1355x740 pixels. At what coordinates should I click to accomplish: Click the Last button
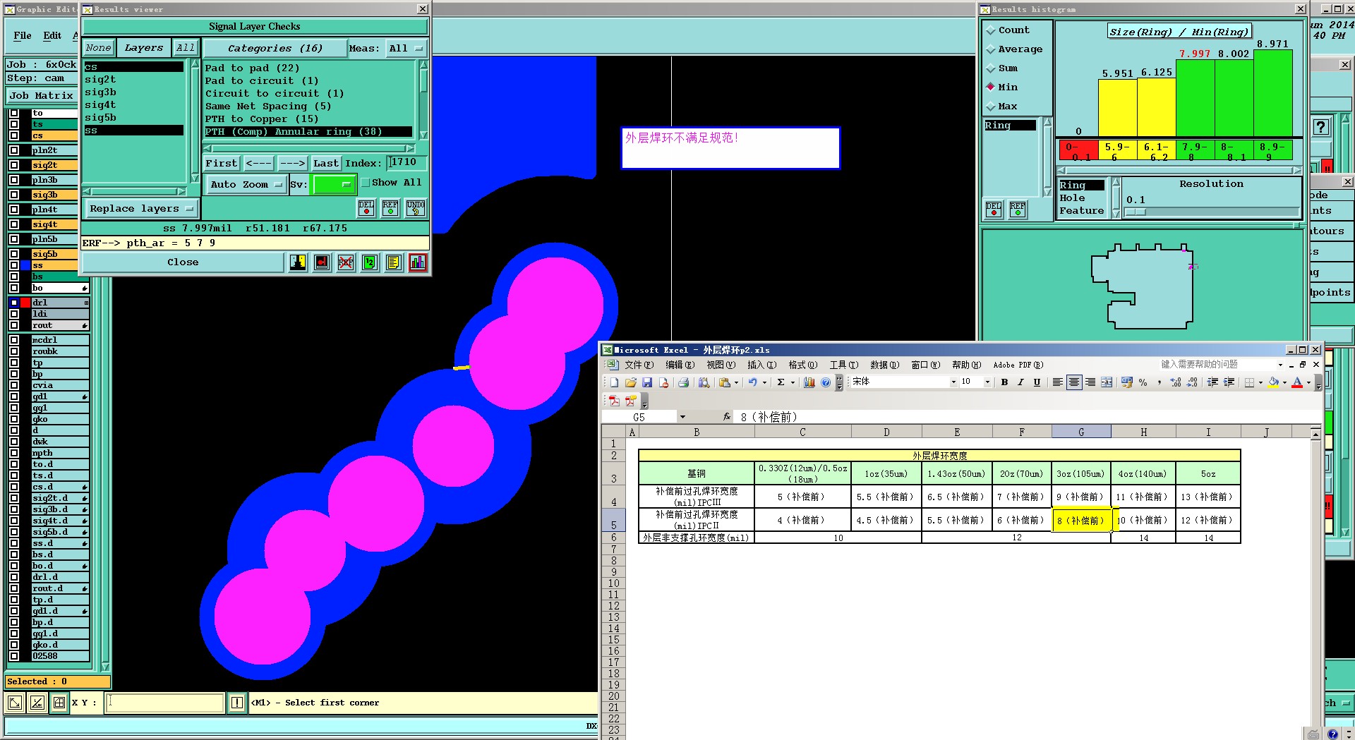(x=325, y=164)
